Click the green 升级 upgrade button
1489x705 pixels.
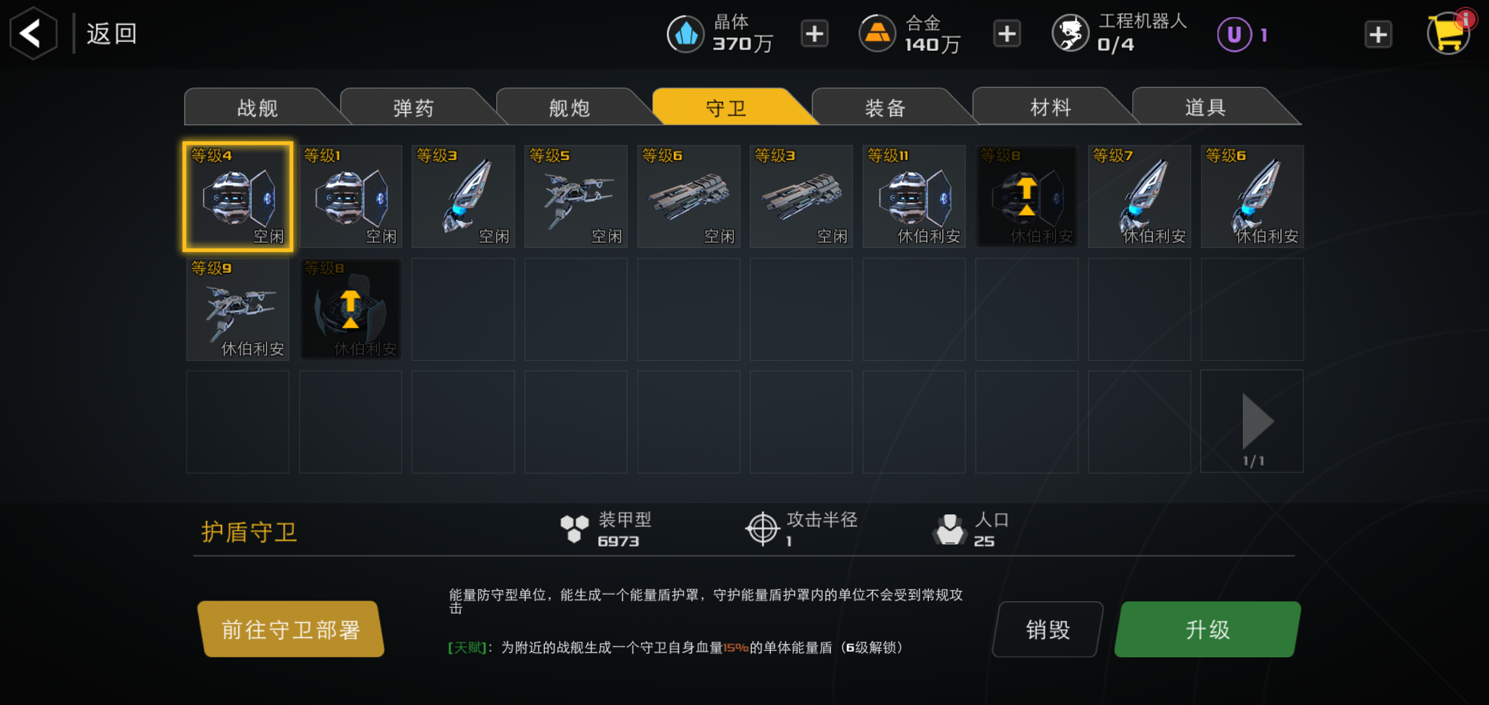(1208, 629)
